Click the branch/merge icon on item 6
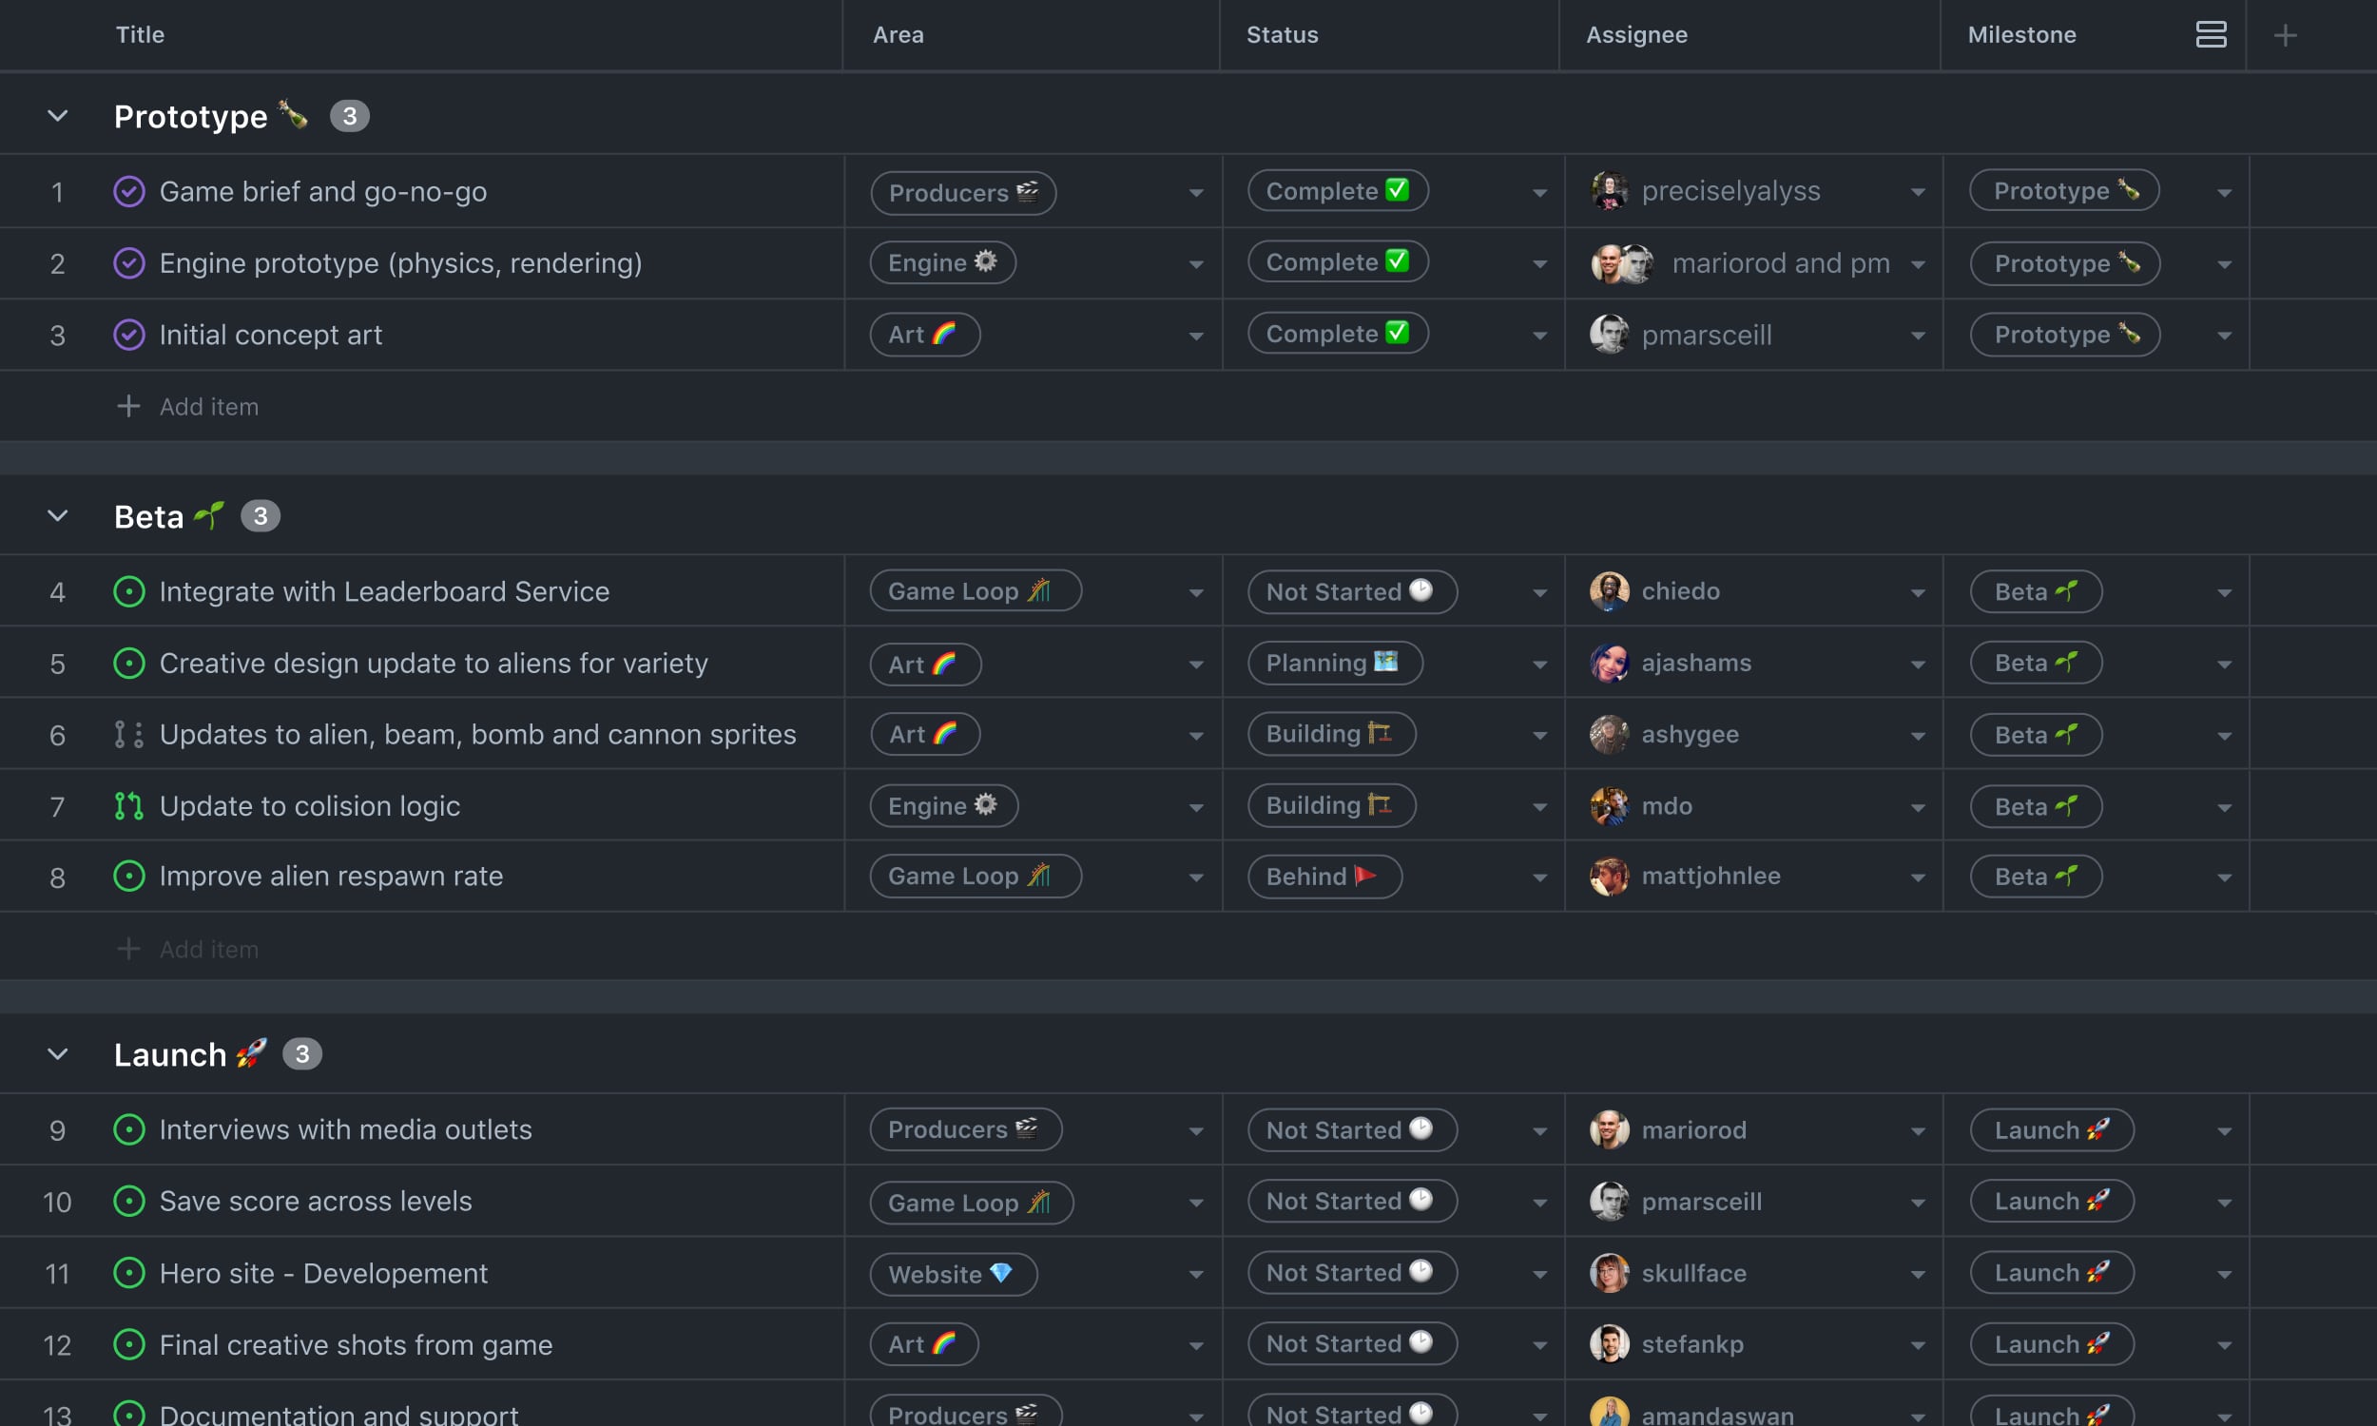The height and width of the screenshot is (1426, 2377). click(x=129, y=733)
